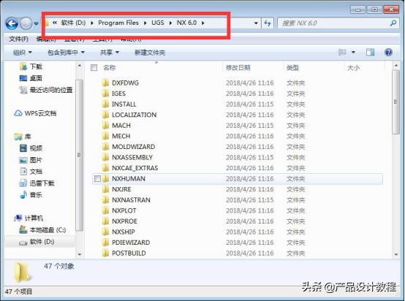Expand the arrow after UGS in path
This screenshot has height=301, width=405.
170,23
